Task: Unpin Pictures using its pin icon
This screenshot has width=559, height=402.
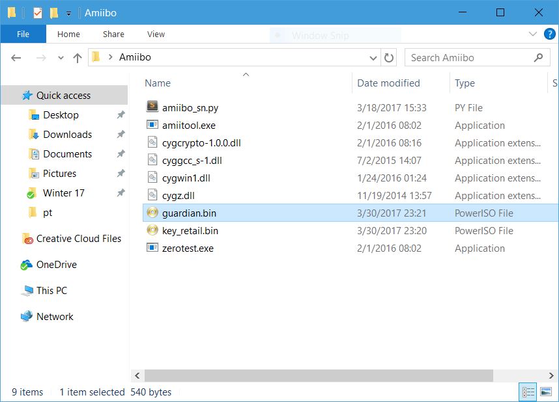Action: (121, 174)
